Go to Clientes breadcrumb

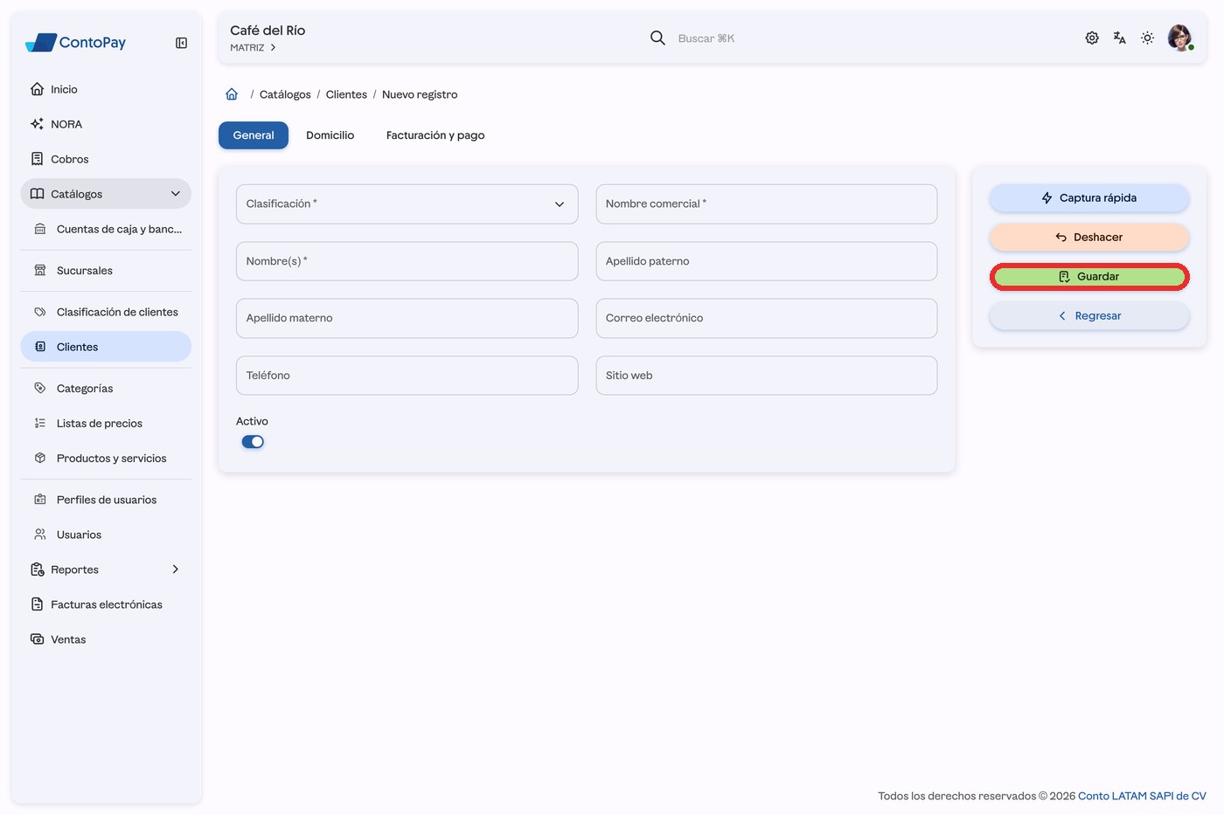tap(346, 94)
